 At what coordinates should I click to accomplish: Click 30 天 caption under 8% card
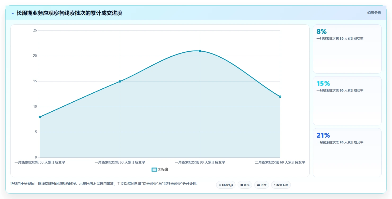(x=340, y=38)
